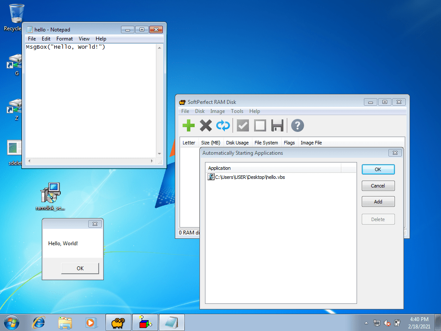Click the File System column header
The width and height of the screenshot is (441, 331).
[266, 143]
